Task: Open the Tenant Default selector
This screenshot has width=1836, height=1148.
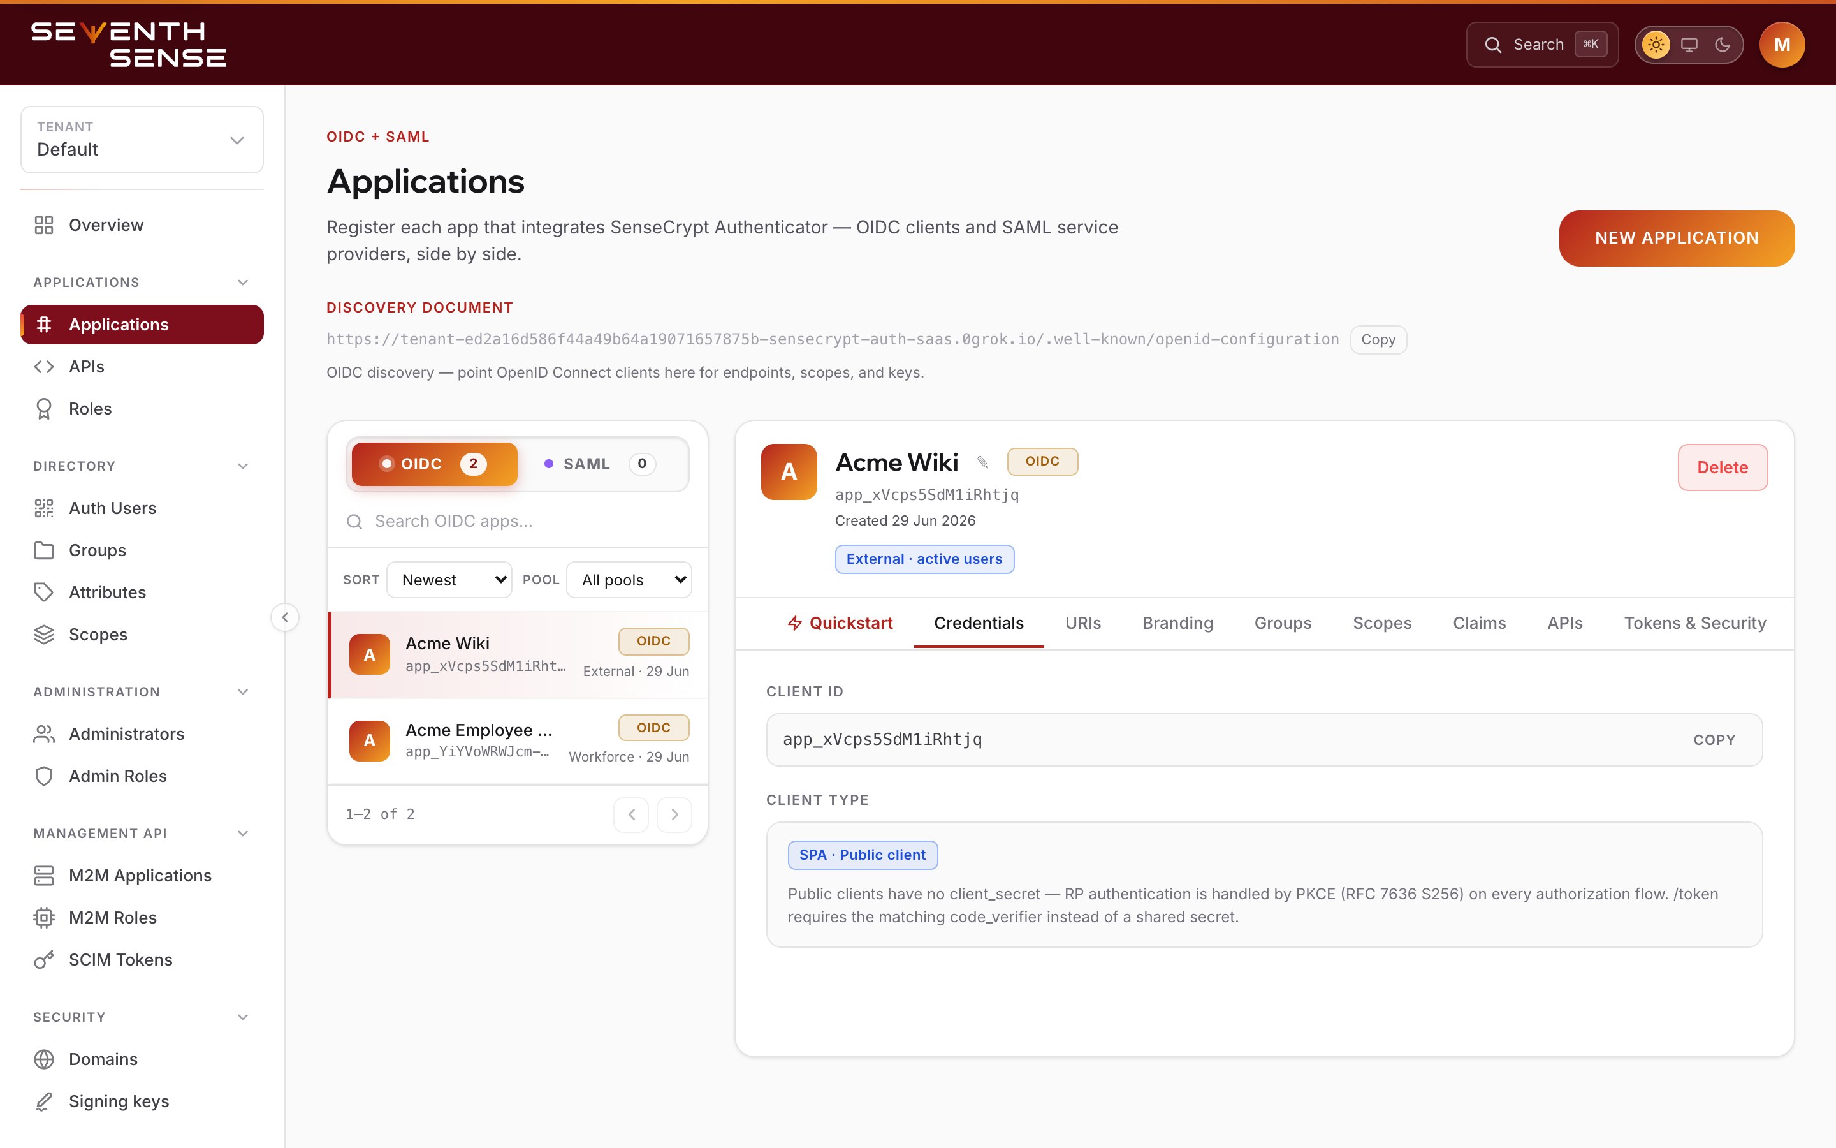Action: click(x=142, y=140)
